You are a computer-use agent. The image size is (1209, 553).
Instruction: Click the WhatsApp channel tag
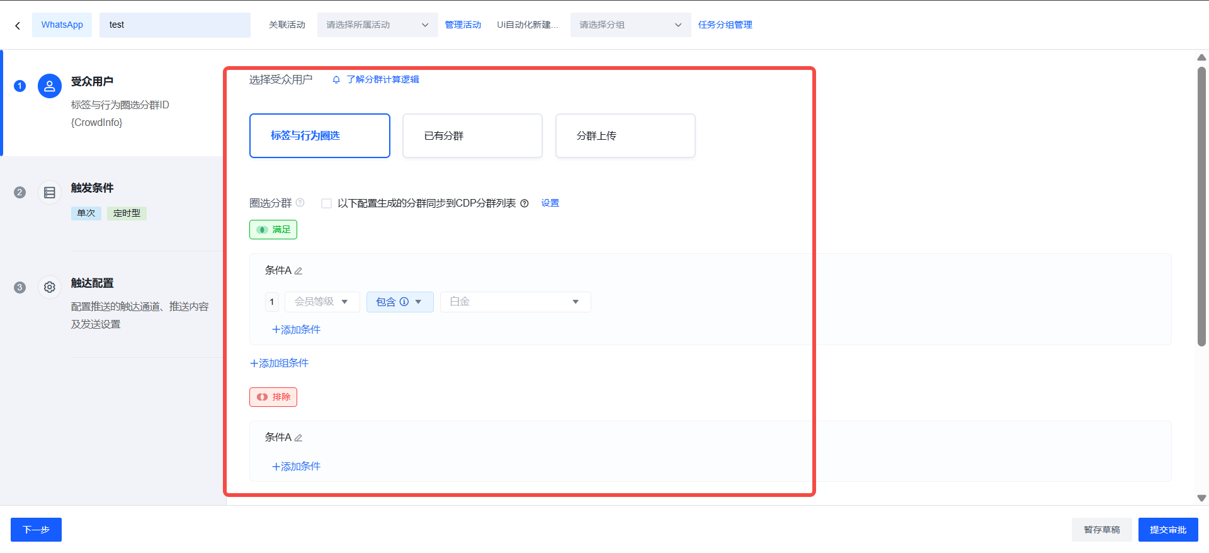(x=62, y=25)
